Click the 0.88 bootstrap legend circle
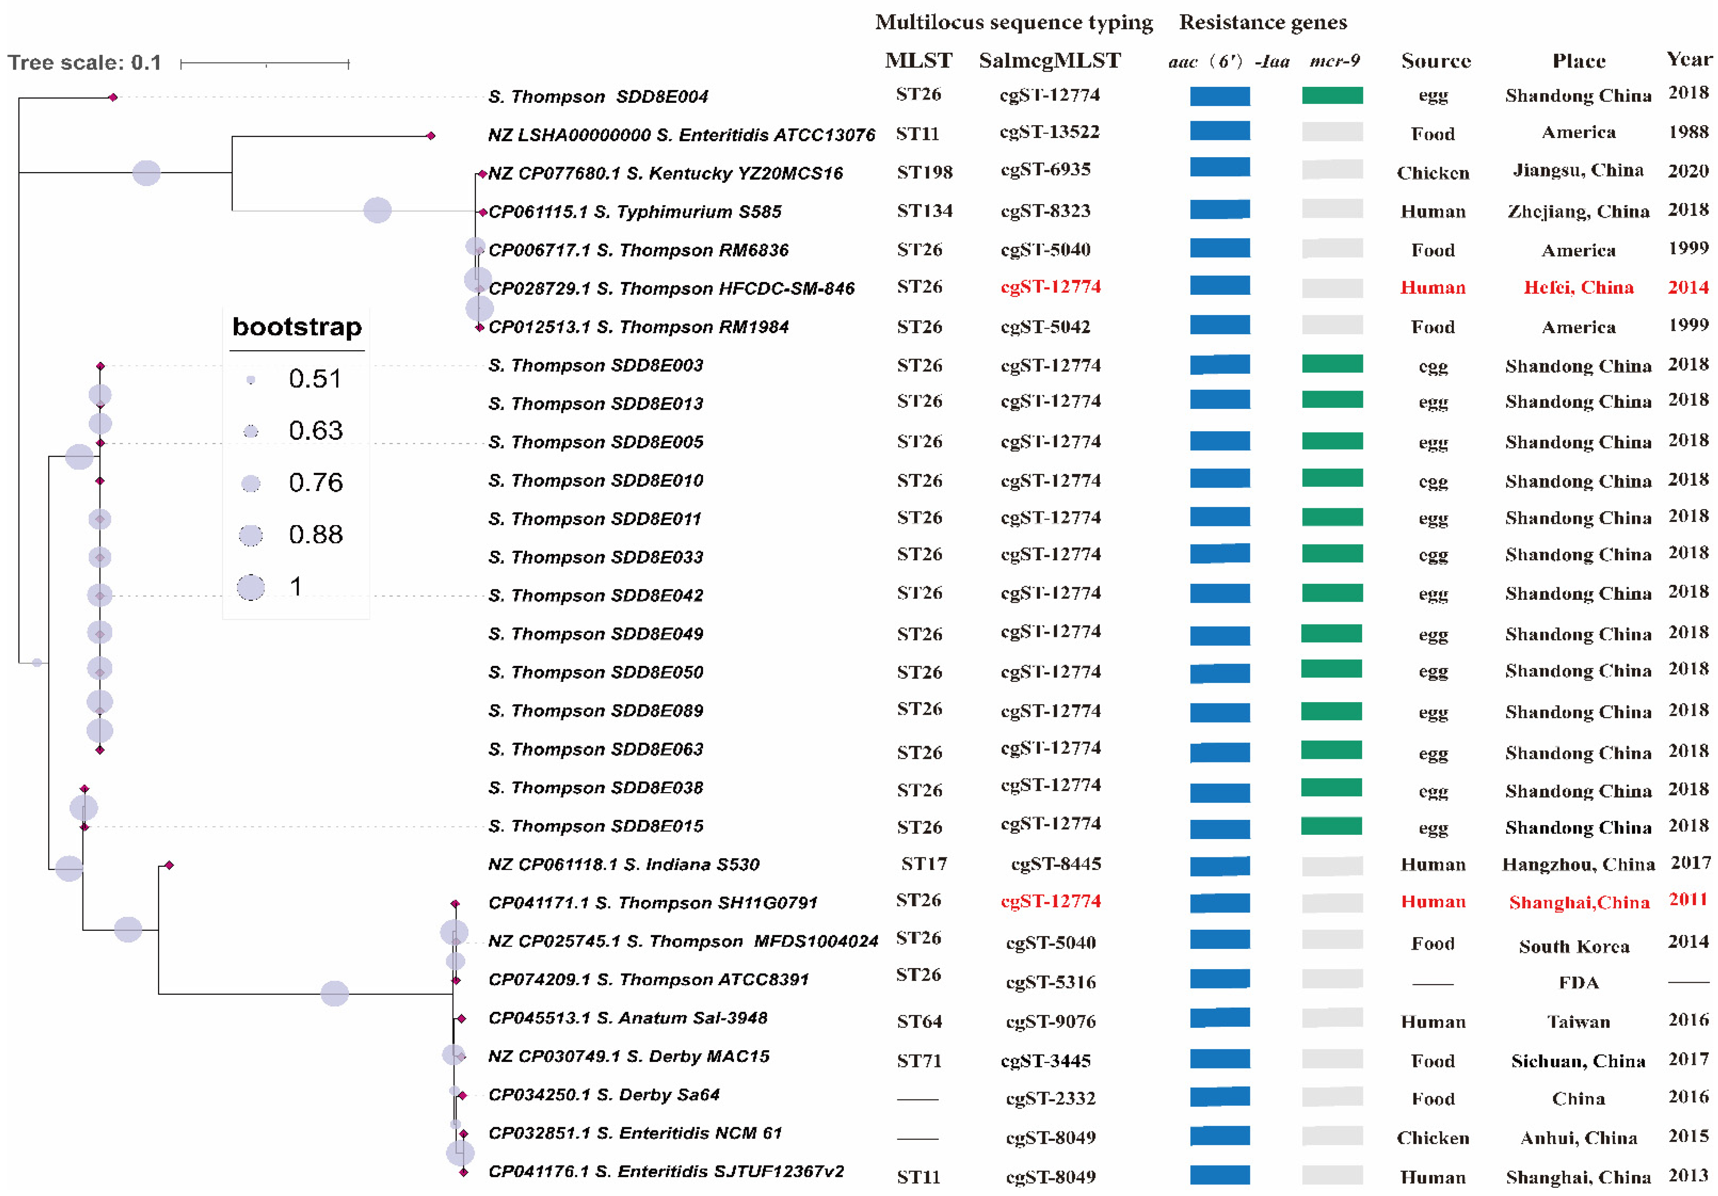 pyautogui.click(x=251, y=535)
